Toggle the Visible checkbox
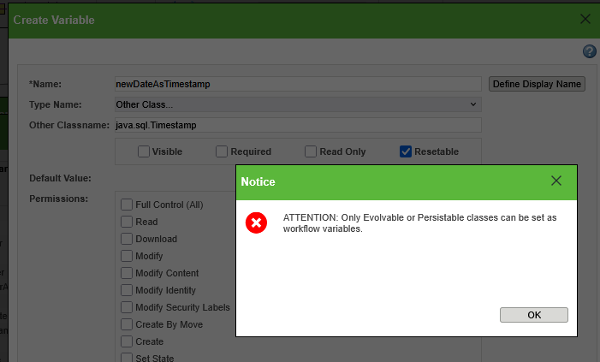Viewport: 600px width, 362px height. [144, 151]
